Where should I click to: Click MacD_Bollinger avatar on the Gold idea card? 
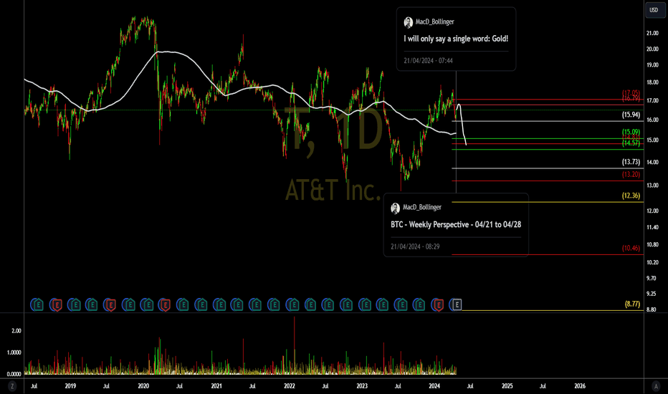(x=408, y=22)
